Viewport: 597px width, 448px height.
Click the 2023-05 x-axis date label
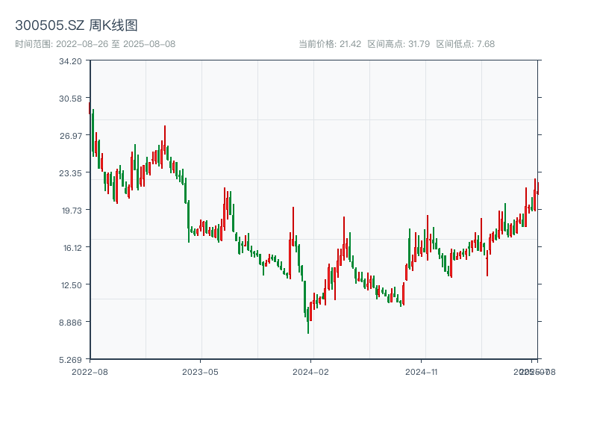[x=201, y=371]
